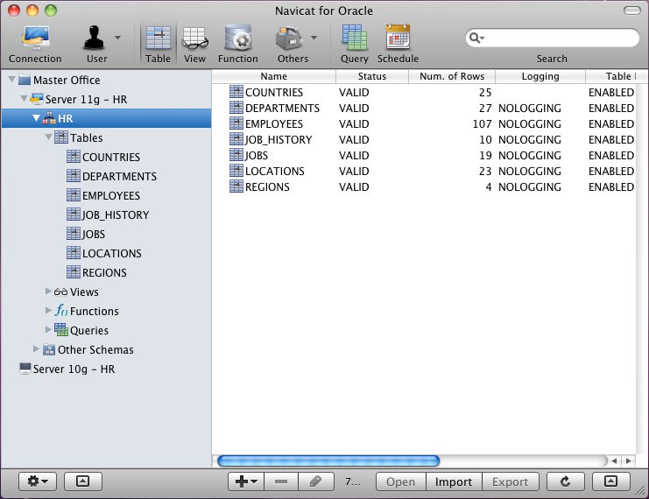Click the Import button

[x=454, y=481]
